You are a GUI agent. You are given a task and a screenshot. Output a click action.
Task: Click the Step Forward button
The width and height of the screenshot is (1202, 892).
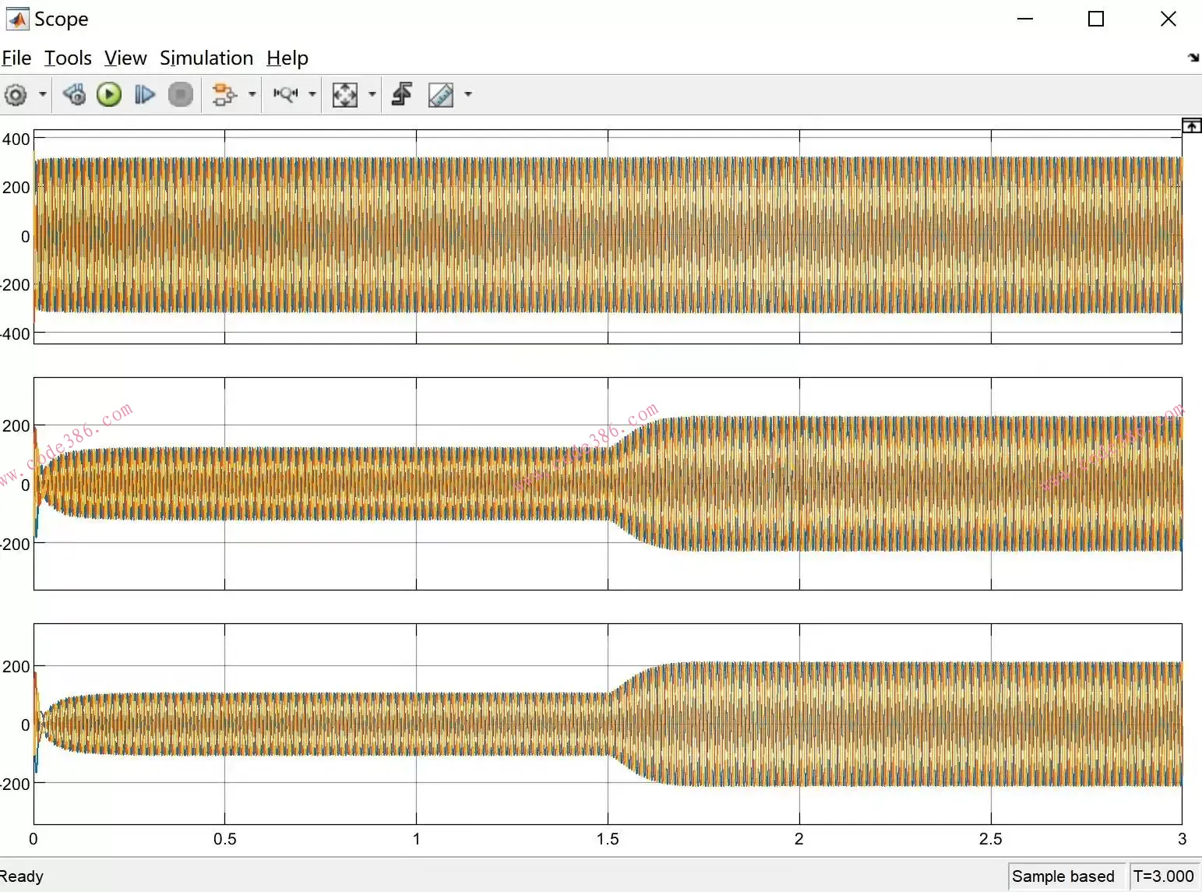click(144, 95)
